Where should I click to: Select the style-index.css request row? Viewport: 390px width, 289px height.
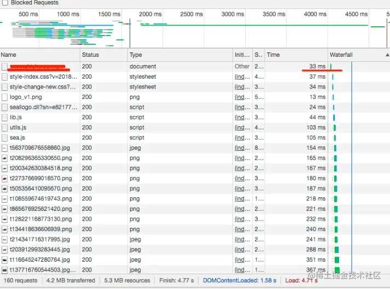click(x=195, y=77)
